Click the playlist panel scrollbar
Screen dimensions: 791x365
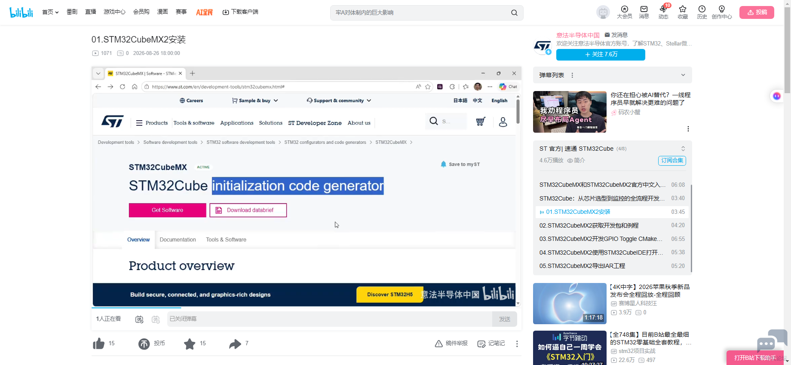[x=691, y=228]
